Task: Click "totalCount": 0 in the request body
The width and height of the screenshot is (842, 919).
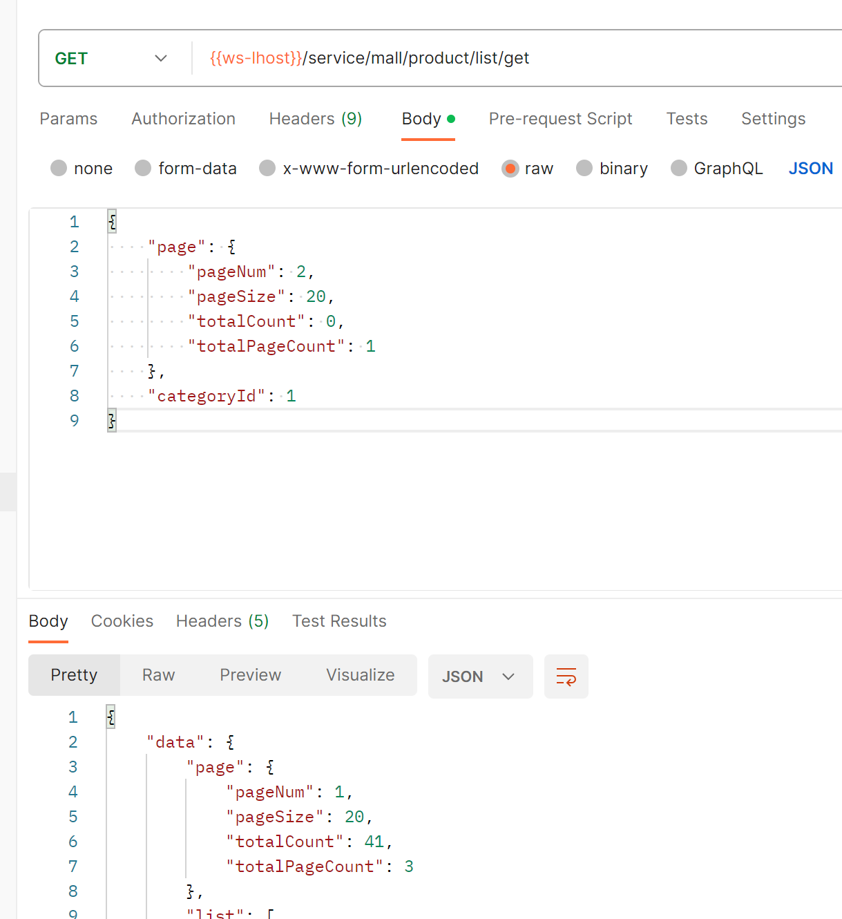Action: point(266,321)
